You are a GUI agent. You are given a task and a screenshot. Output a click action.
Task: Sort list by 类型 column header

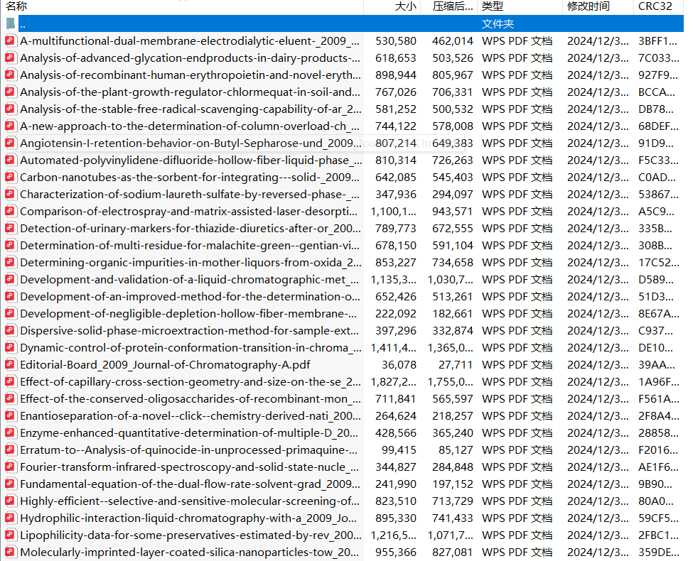coord(492,6)
